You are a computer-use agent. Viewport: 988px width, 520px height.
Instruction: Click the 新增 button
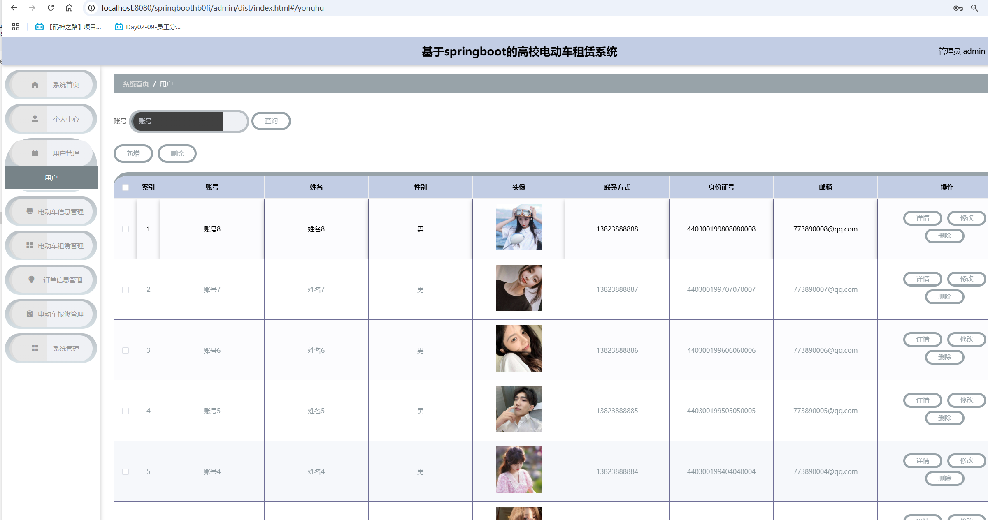pos(133,153)
